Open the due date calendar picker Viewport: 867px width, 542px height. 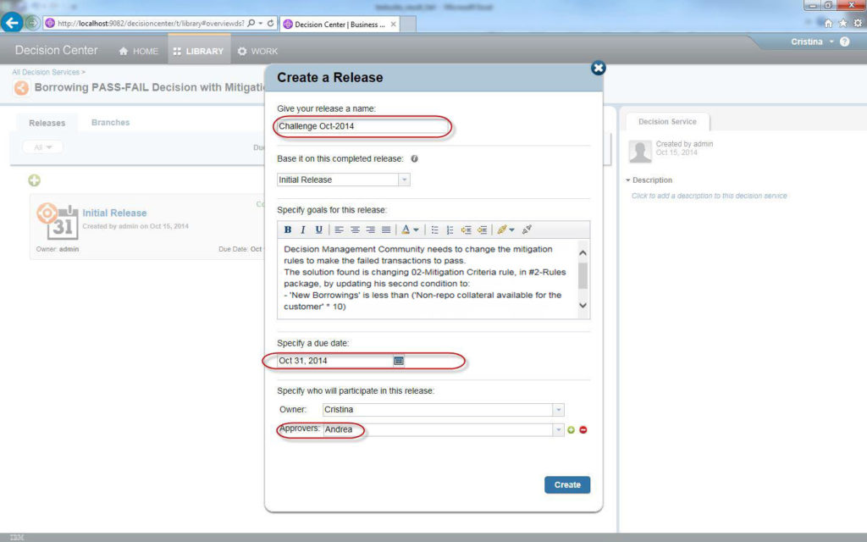coord(399,361)
